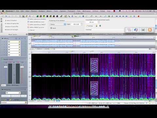Open the View menu
The image size is (157, 118).
coord(27,11)
